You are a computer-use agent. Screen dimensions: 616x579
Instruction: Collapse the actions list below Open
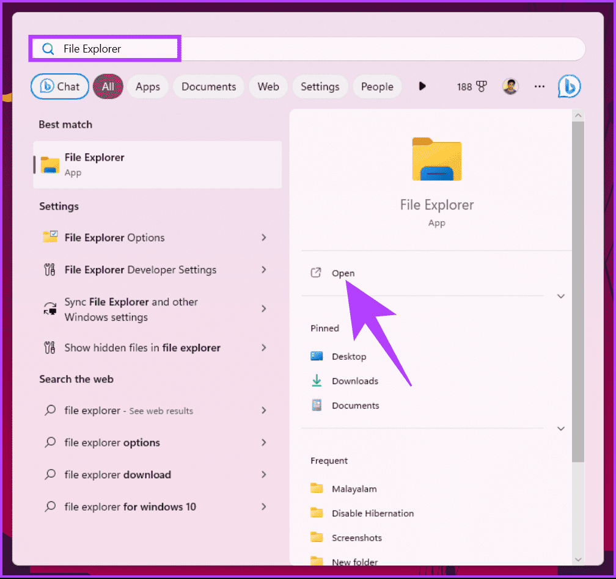point(561,296)
